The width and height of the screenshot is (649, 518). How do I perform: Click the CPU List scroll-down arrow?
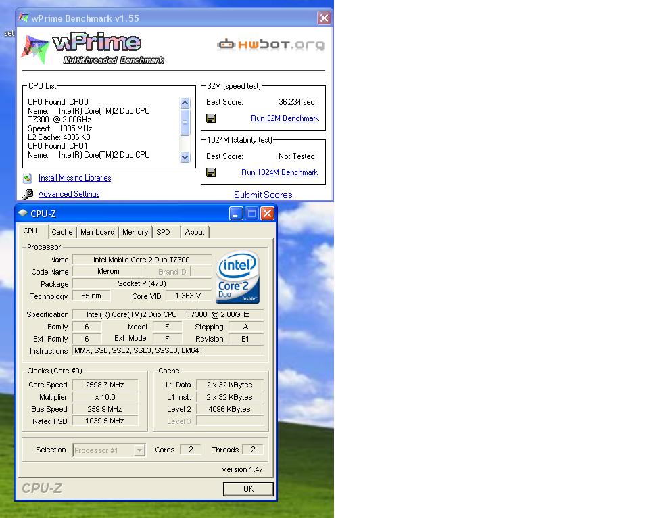pyautogui.click(x=185, y=157)
